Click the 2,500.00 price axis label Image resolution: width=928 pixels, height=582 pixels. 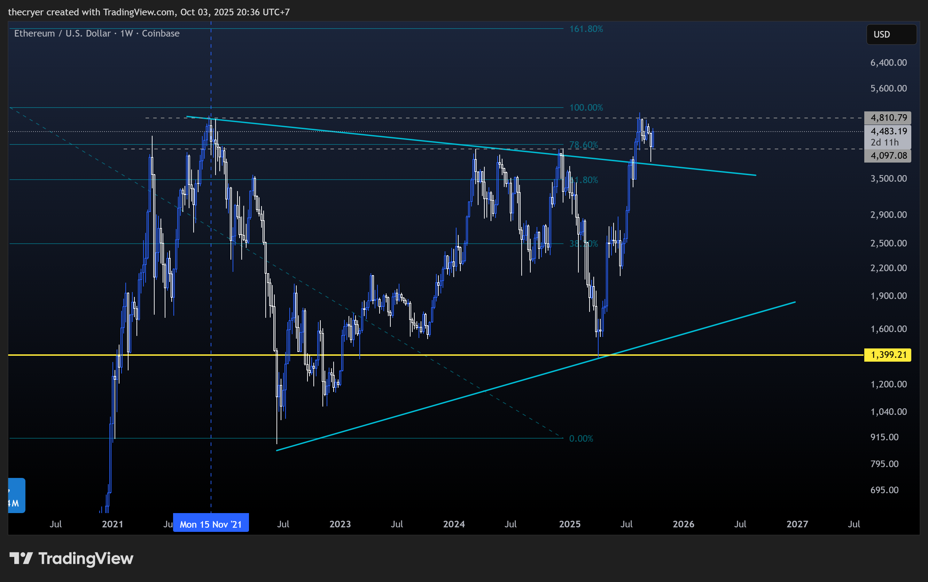click(888, 243)
